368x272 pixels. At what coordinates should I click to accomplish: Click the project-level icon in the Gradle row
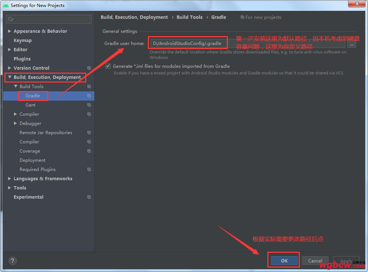89,96
